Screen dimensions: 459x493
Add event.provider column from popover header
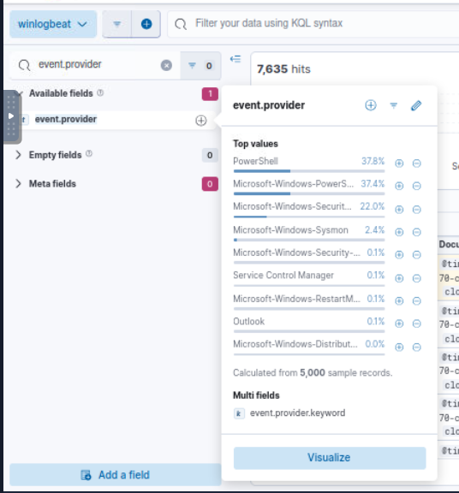coord(371,105)
